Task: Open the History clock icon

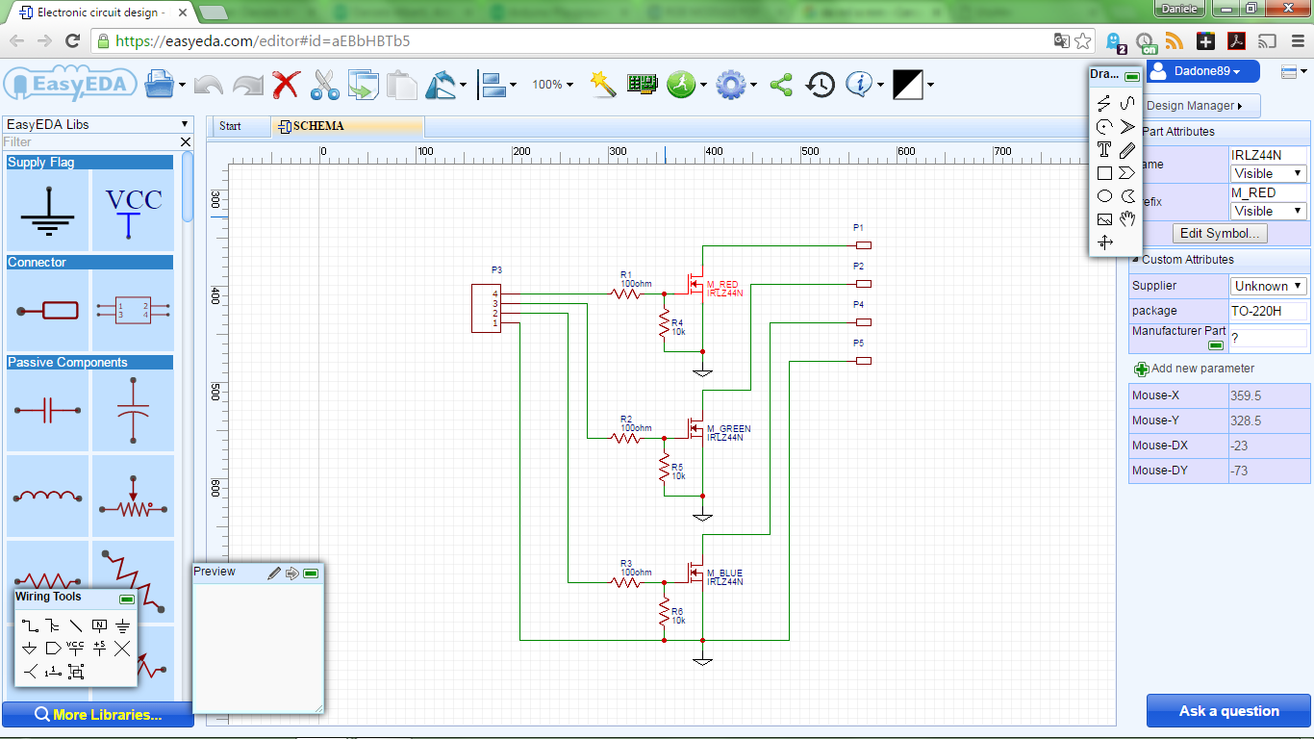Action: point(820,85)
